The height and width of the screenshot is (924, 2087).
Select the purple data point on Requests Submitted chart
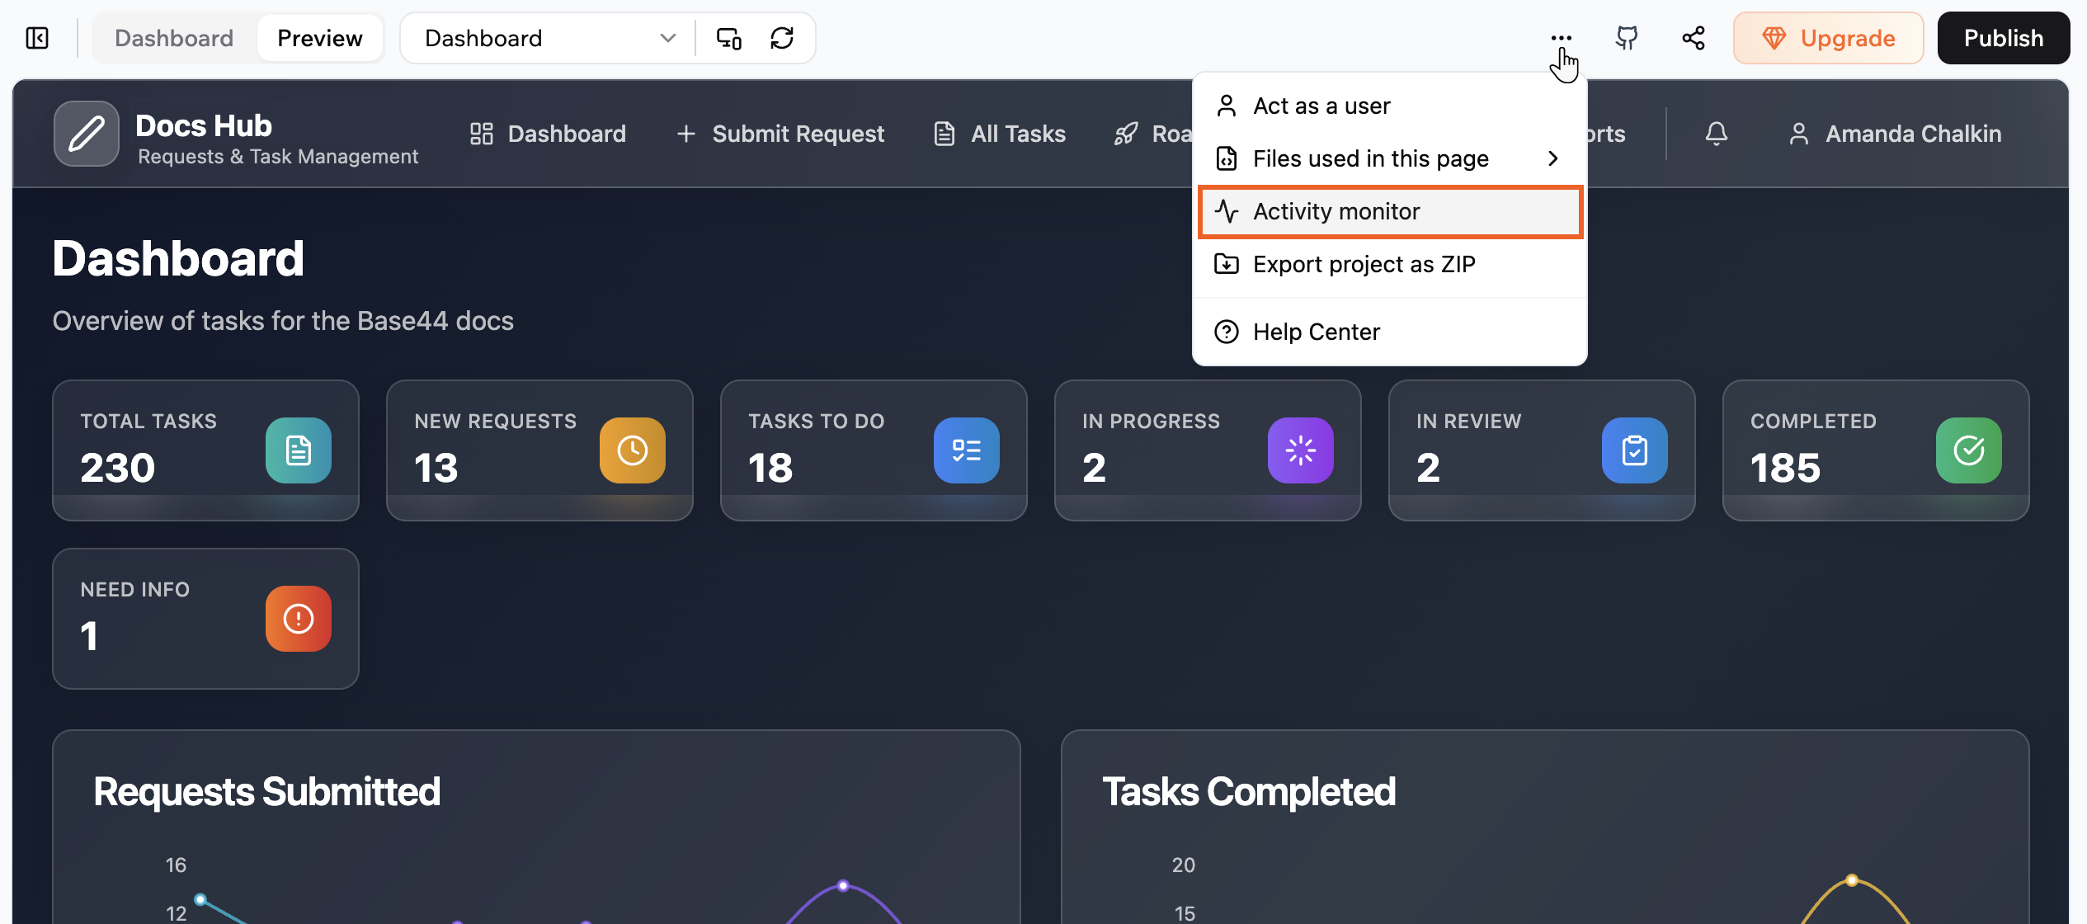(x=843, y=884)
